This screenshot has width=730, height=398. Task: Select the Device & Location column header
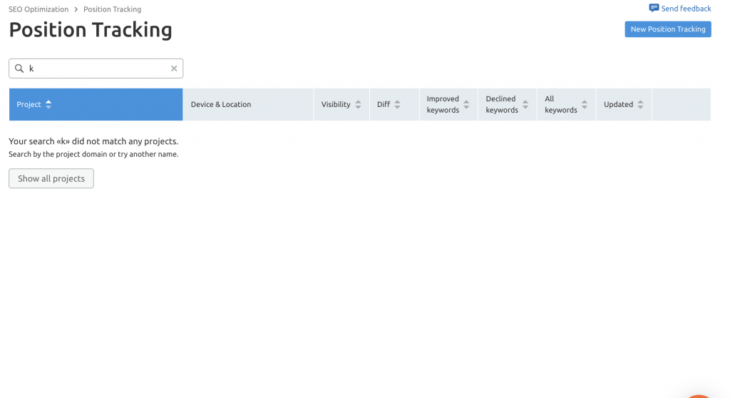pos(221,104)
